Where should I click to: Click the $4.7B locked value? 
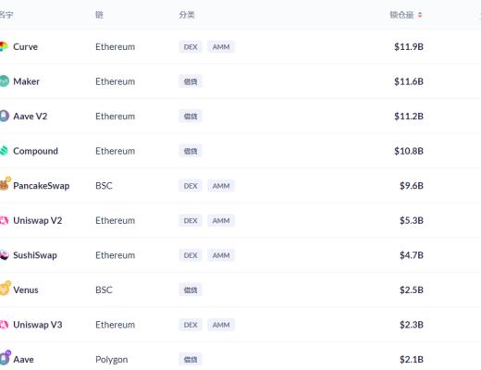(x=412, y=255)
